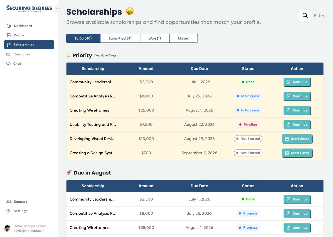
Task: Click the Settings gear icon
Action: 8,211
